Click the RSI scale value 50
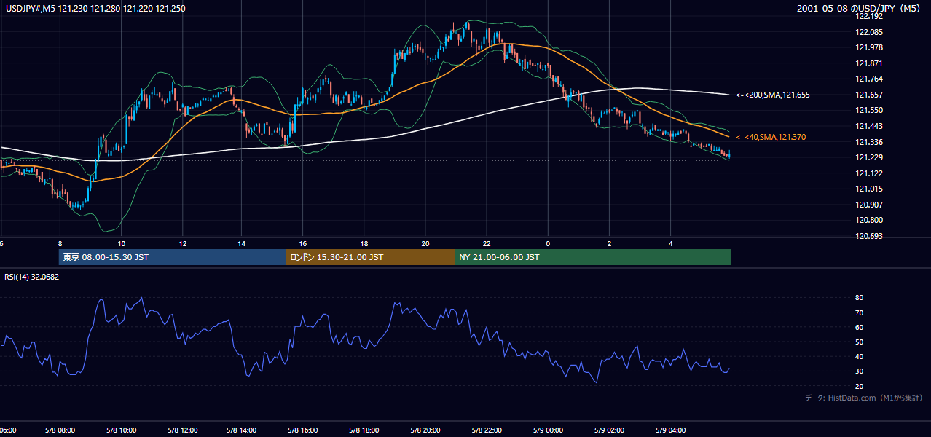 (860, 342)
